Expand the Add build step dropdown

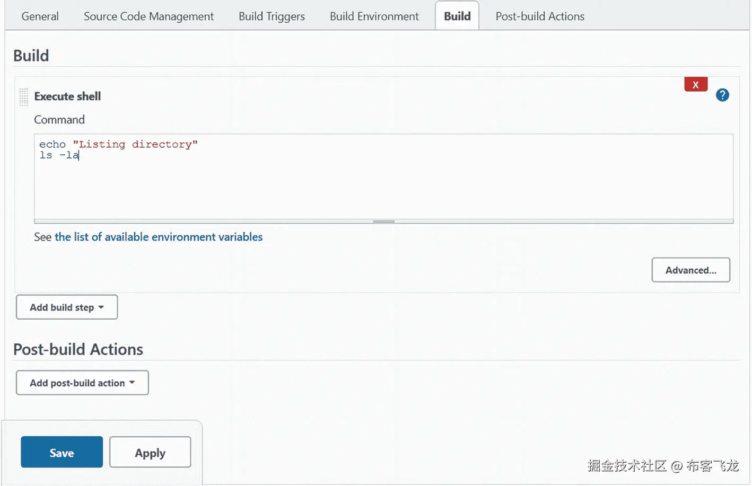(x=67, y=307)
